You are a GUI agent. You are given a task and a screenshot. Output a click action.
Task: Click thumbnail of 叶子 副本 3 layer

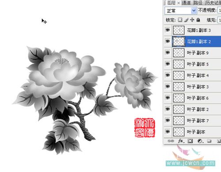pyautogui.click(x=179, y=87)
